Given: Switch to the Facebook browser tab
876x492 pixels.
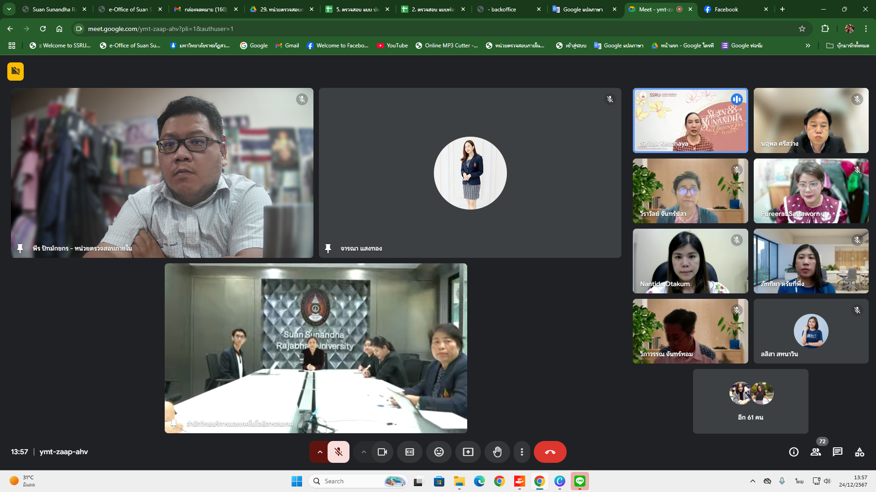Looking at the screenshot, I should click(725, 9).
